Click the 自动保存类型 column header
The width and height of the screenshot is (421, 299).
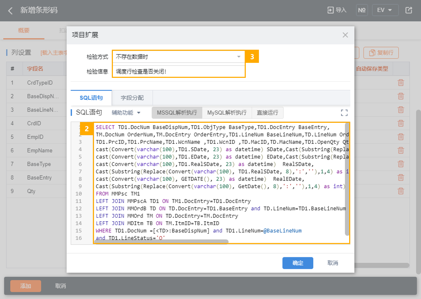point(372,69)
